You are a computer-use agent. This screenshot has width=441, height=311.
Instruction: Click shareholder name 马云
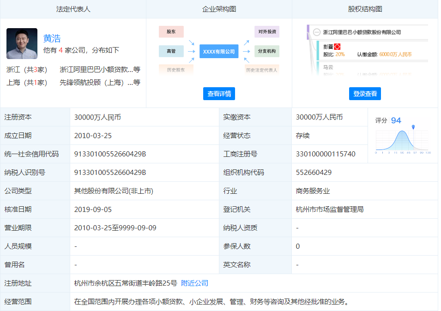(328, 67)
